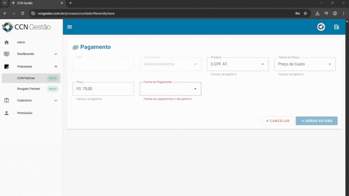Click the circular CCN logo icon in the header
Image resolution: width=349 pixels, height=196 pixels.
[x=321, y=27]
